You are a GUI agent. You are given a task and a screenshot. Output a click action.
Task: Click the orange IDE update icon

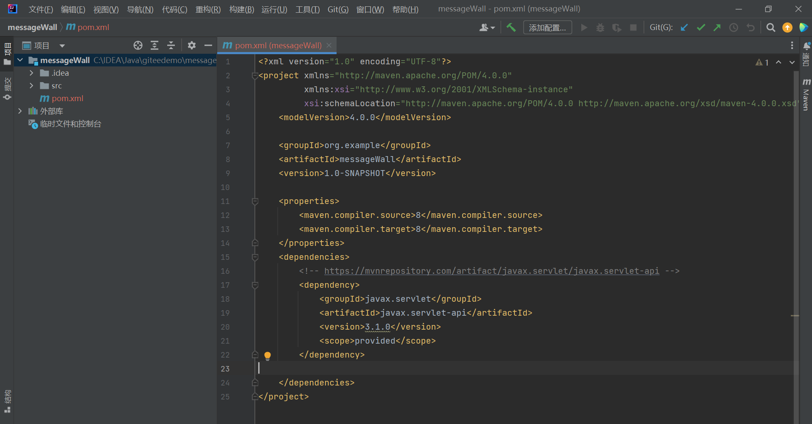[x=787, y=28]
